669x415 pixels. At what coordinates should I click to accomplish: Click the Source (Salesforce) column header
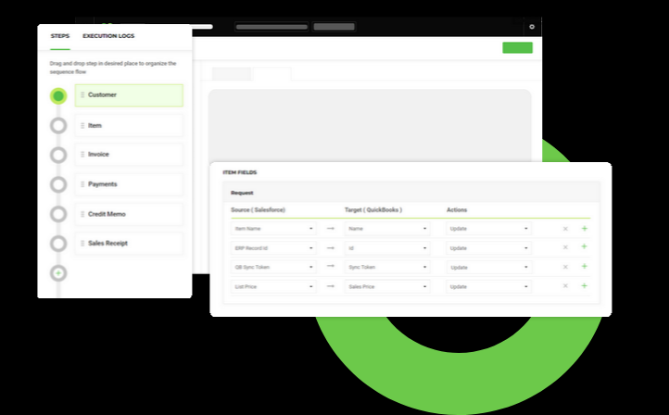click(259, 210)
